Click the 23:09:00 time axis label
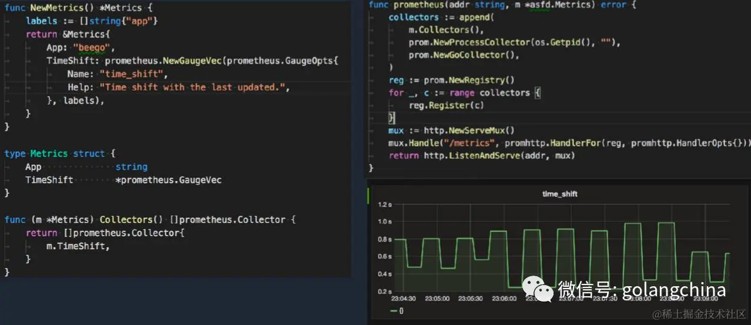 [x=705, y=299]
